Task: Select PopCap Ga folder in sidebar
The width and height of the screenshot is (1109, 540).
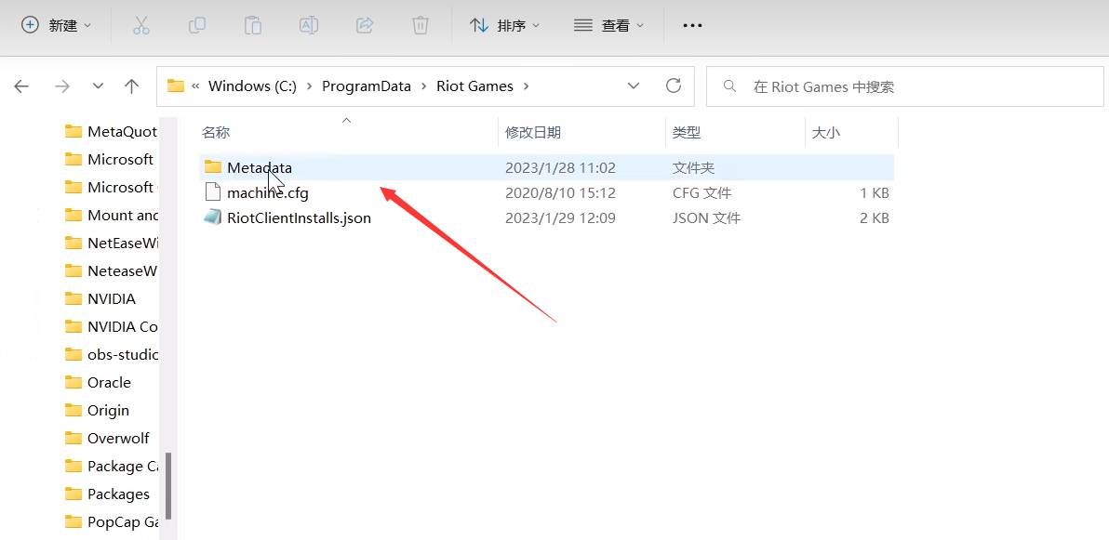Action: coord(111,521)
